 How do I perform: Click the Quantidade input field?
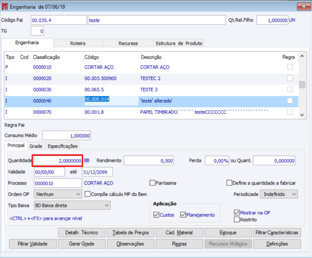tap(58, 161)
